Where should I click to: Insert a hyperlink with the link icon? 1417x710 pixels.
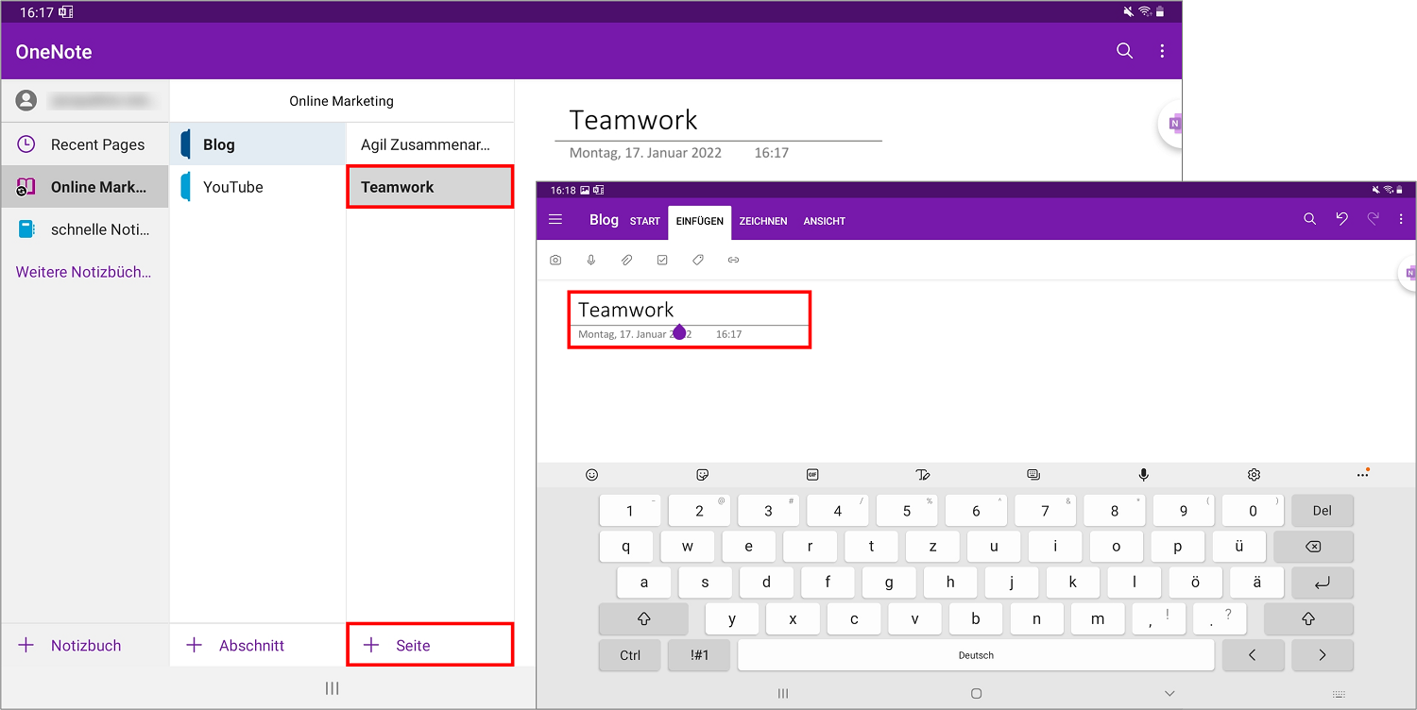click(x=733, y=260)
